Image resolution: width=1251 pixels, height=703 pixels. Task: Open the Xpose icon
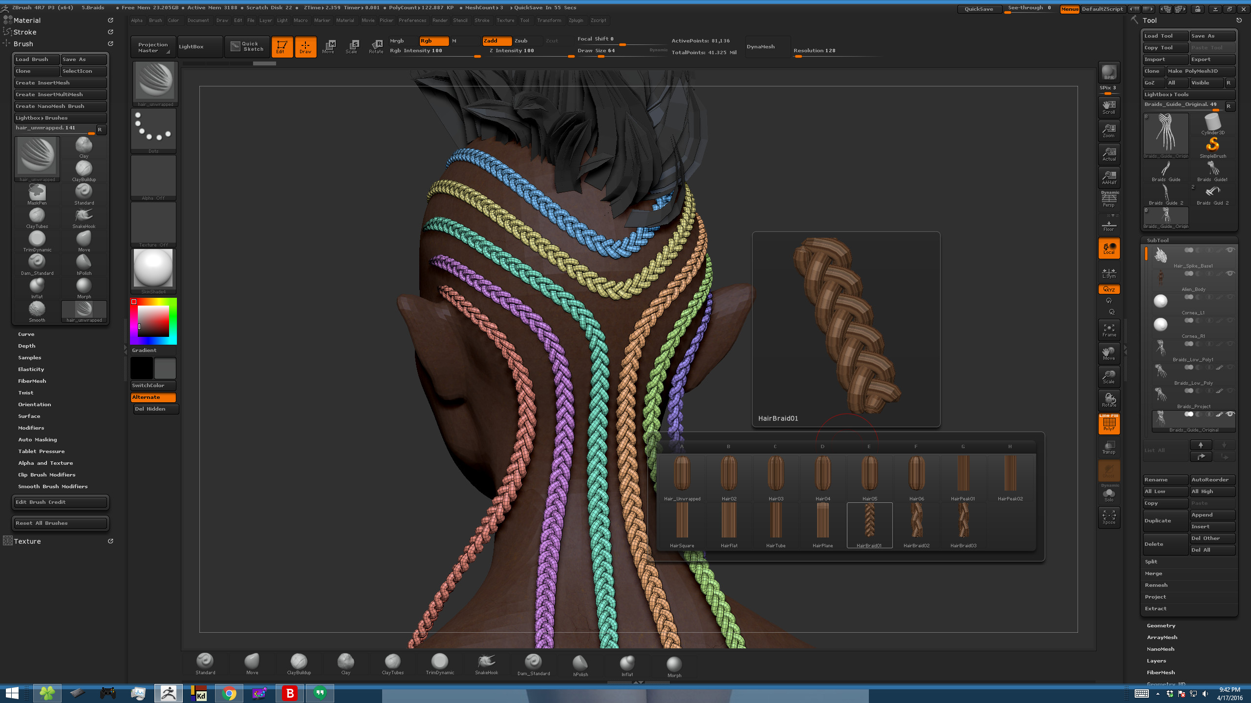[x=1109, y=517]
